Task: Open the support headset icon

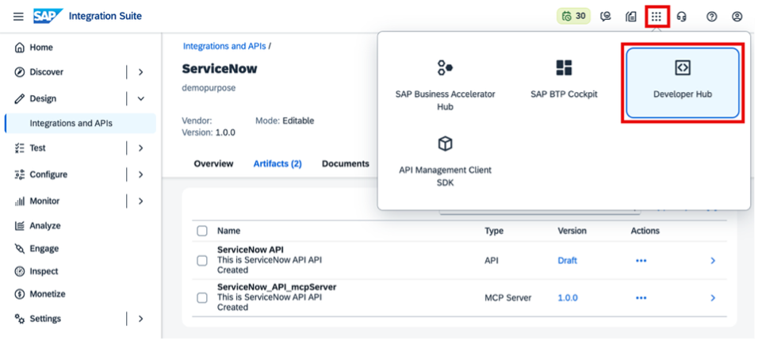Action: (x=682, y=17)
